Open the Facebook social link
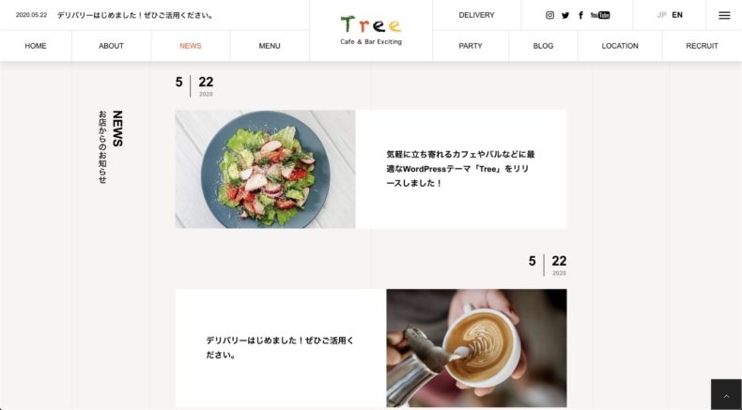 click(580, 15)
